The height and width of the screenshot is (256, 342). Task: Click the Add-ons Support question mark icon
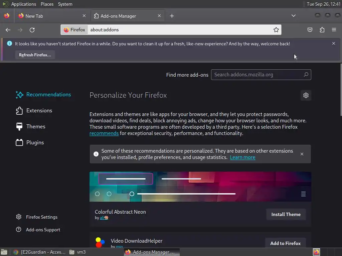pyautogui.click(x=19, y=229)
